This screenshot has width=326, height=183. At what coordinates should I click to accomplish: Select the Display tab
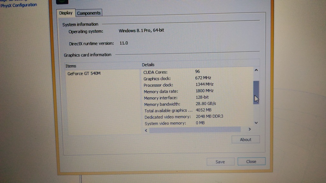pyautogui.click(x=66, y=13)
